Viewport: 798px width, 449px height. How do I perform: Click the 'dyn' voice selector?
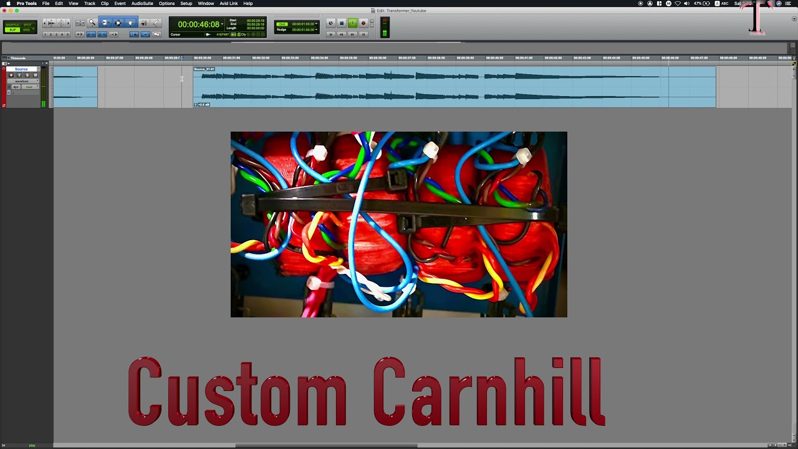pos(16,87)
